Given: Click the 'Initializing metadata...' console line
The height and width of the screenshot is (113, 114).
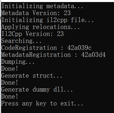Looking at the screenshot, I should click(42, 6).
